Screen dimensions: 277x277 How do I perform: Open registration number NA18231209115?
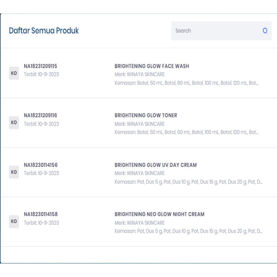(x=41, y=66)
